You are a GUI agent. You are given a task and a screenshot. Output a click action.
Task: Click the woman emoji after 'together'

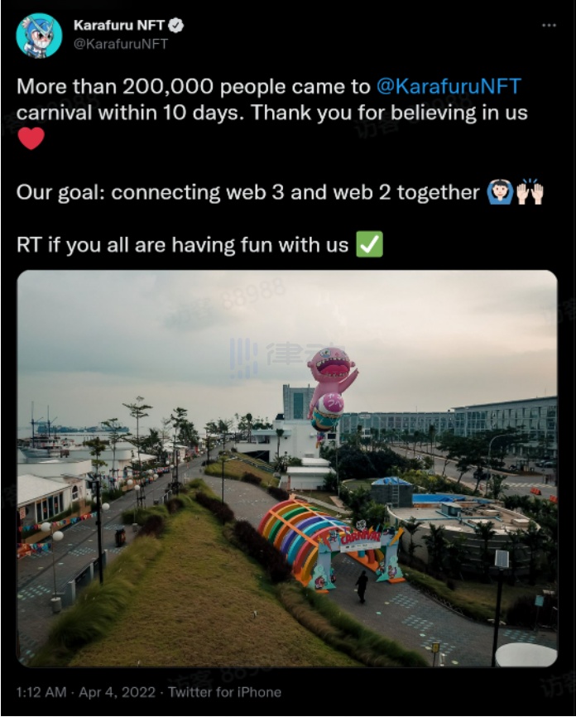click(x=499, y=193)
